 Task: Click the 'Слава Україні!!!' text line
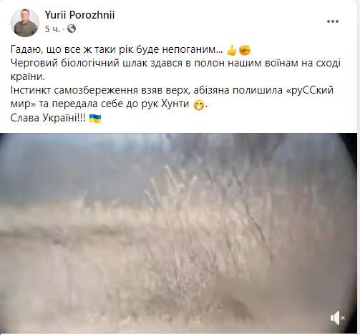click(x=48, y=118)
